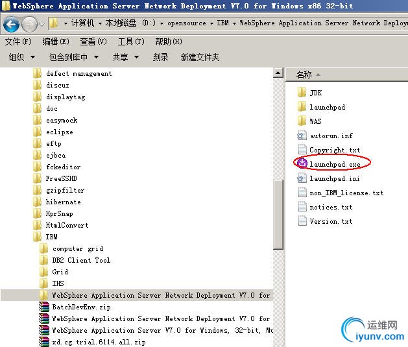
Task: Click the Forward navigation arrow
Action: click(29, 24)
